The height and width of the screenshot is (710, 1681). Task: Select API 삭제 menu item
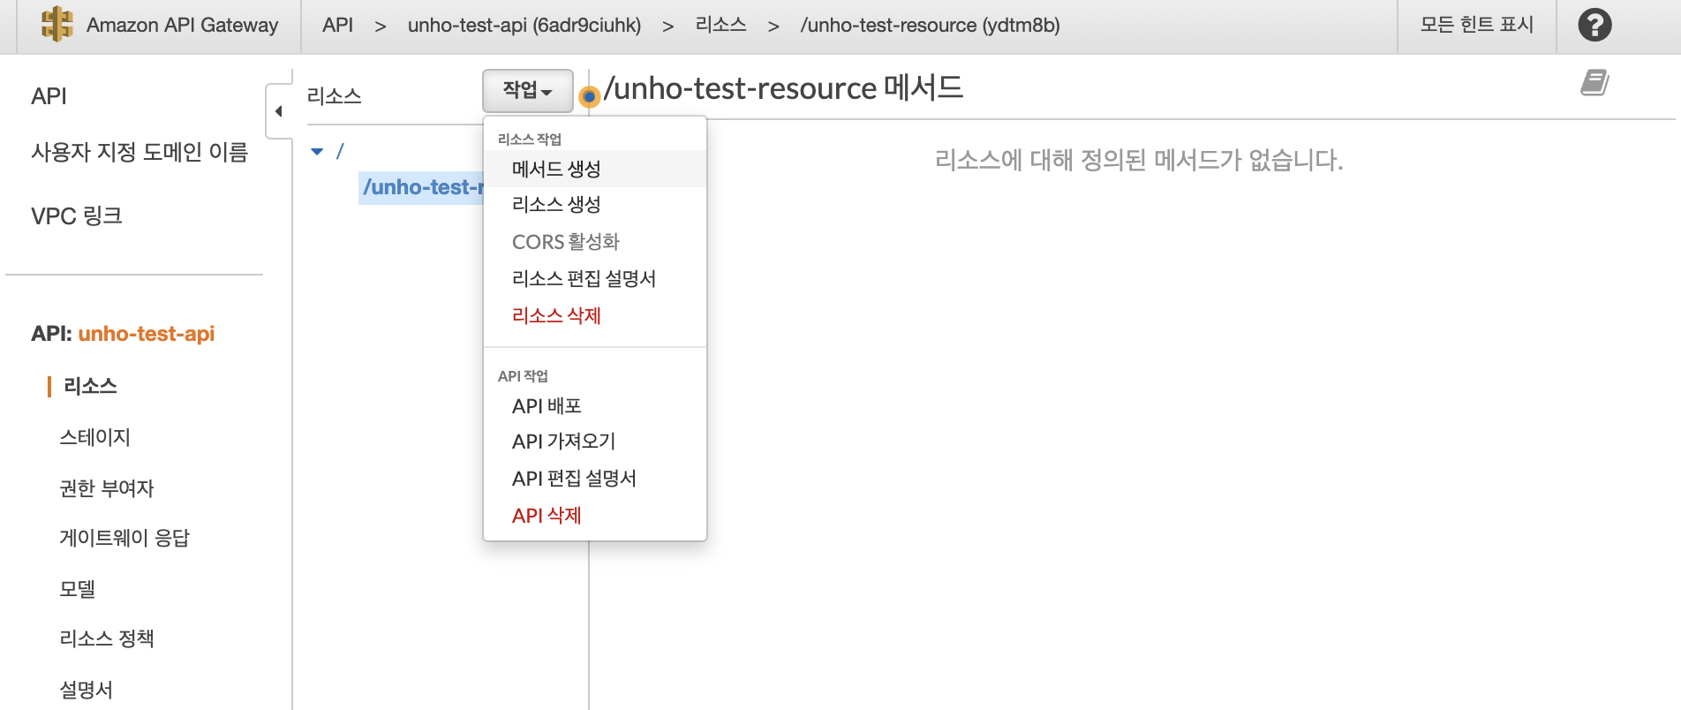[595, 516]
